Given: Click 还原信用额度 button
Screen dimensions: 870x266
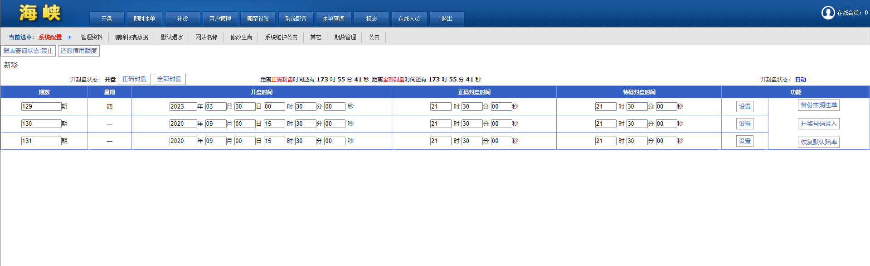Looking at the screenshot, I should pyautogui.click(x=79, y=51).
